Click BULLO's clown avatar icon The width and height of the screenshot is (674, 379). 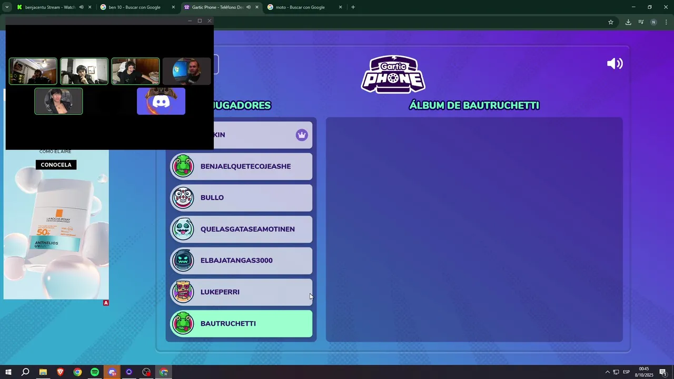click(183, 198)
